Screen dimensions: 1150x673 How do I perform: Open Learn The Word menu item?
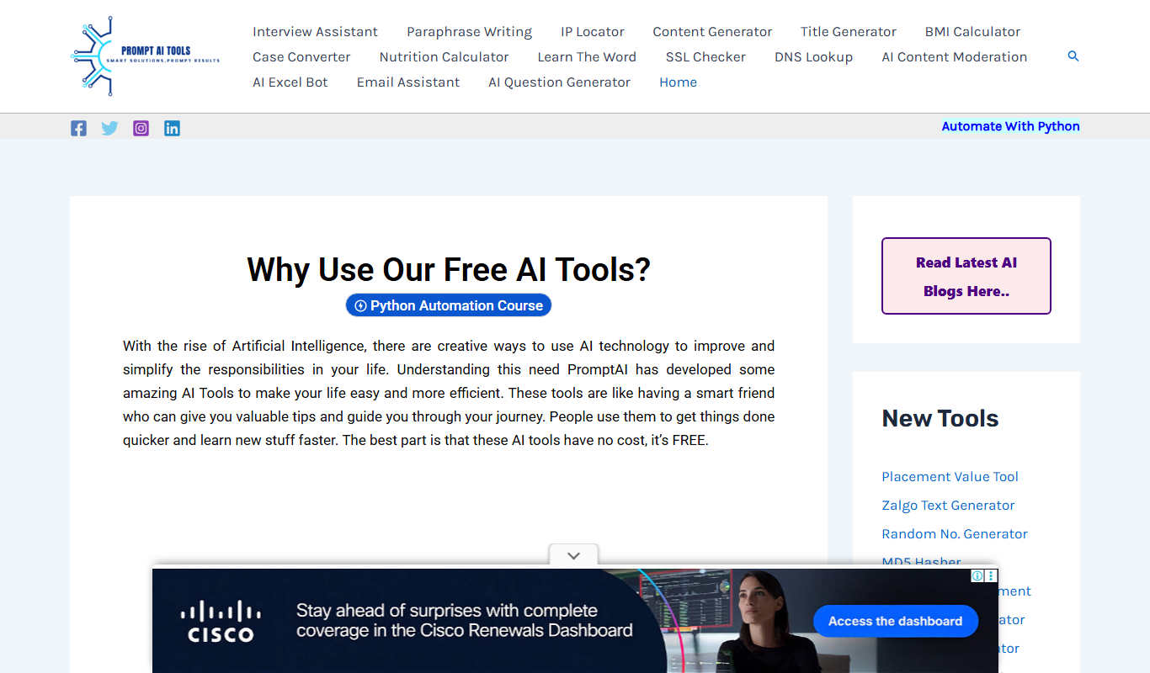(587, 57)
